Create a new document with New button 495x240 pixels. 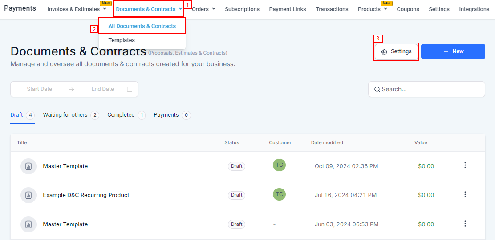click(453, 51)
